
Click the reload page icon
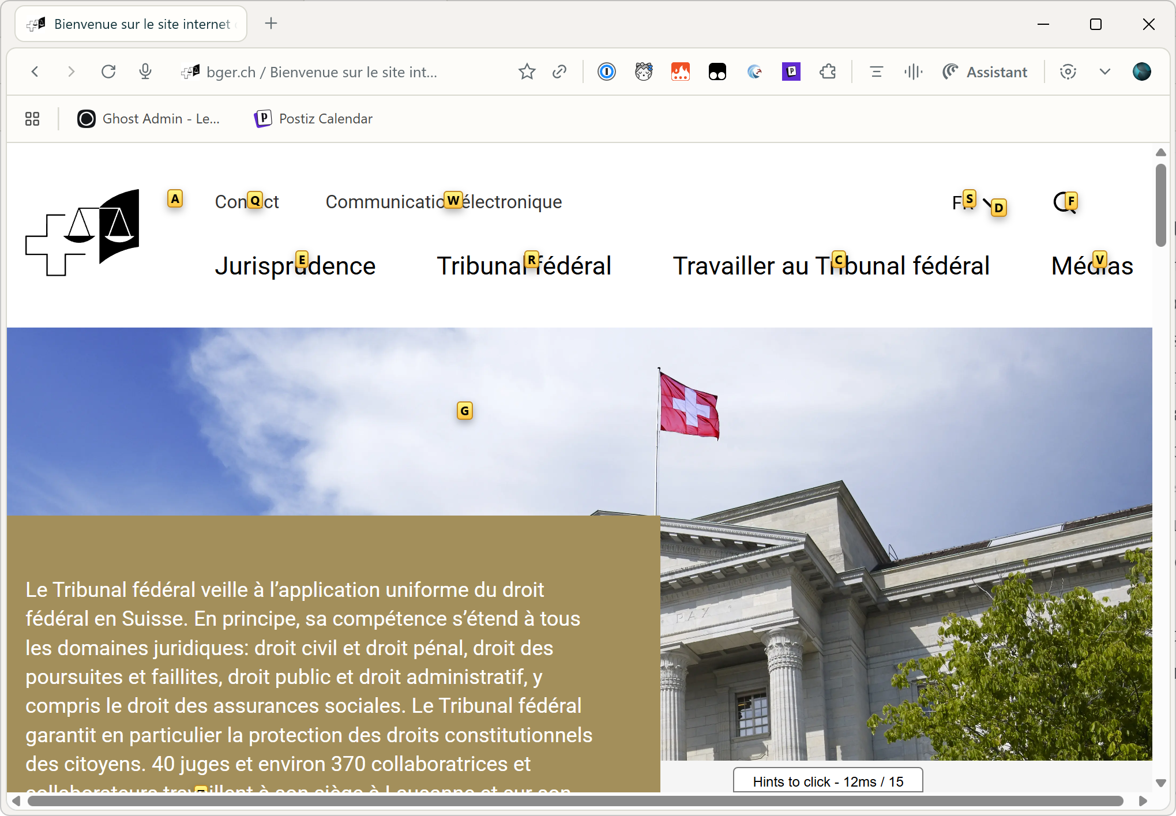pos(108,72)
